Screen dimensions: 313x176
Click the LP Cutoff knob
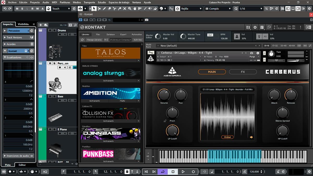[172, 131]
